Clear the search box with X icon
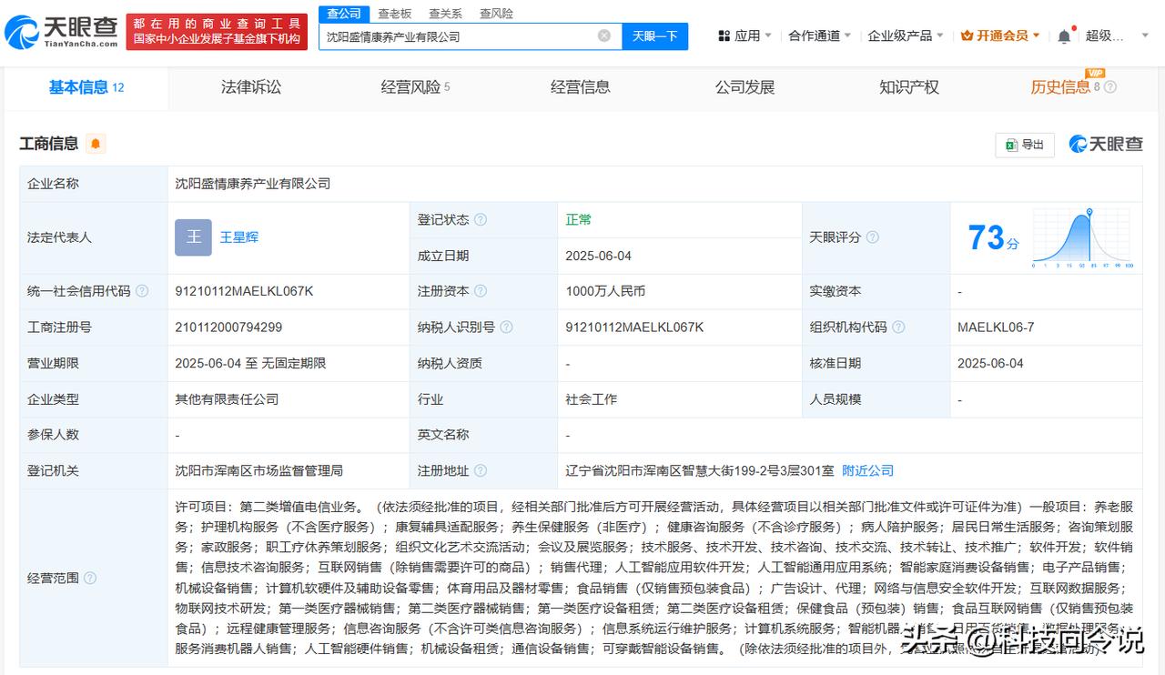The width and height of the screenshot is (1165, 675). click(x=604, y=35)
